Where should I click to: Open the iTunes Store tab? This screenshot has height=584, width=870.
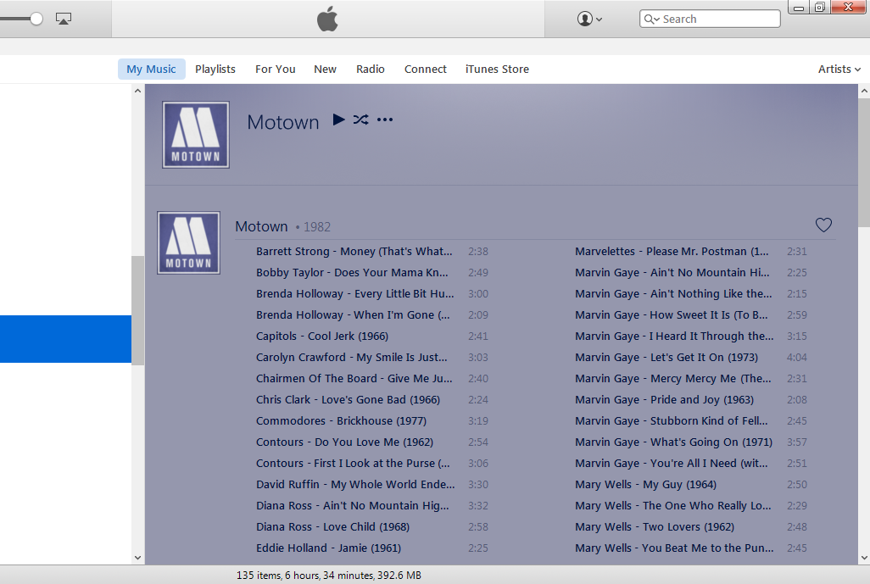click(497, 70)
